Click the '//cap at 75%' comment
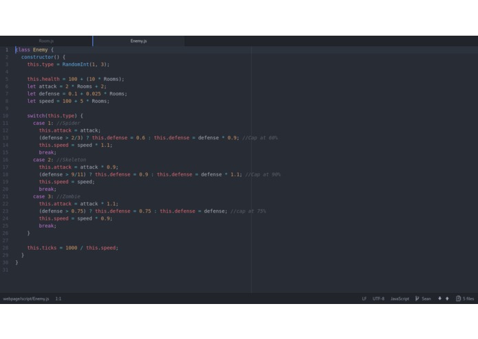 [248, 211]
